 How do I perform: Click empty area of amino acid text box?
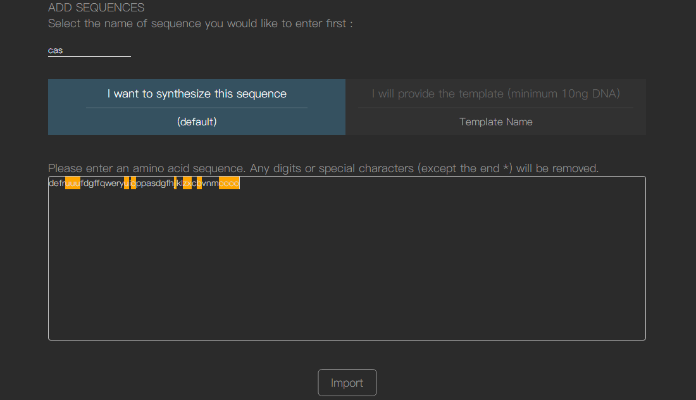click(347, 266)
